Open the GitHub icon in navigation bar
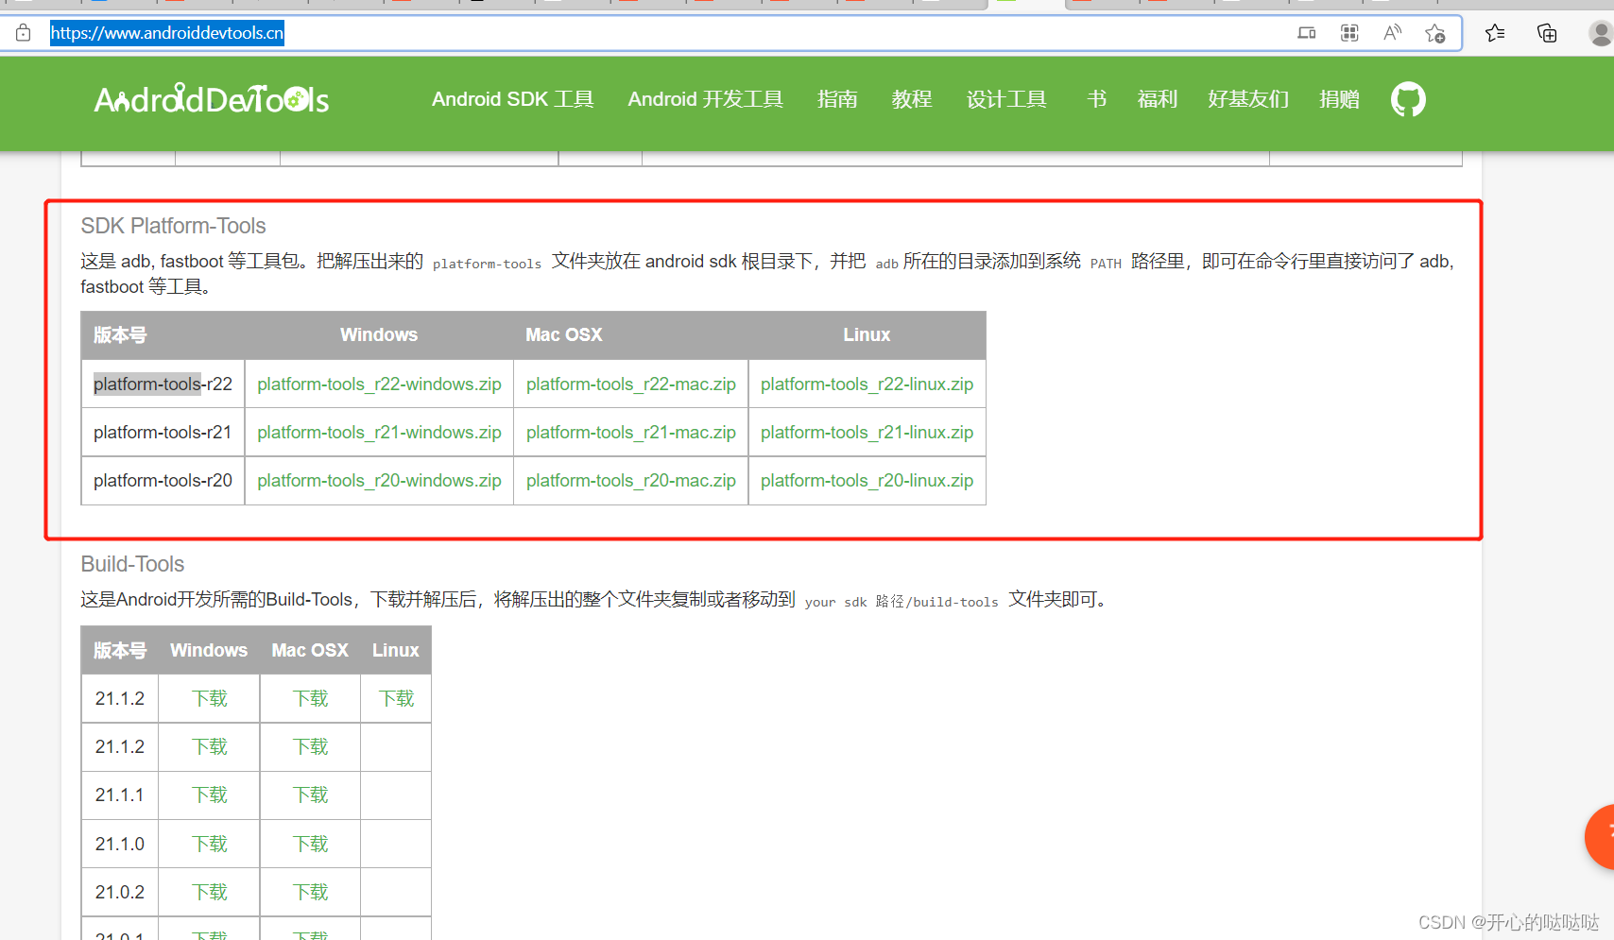The height and width of the screenshot is (940, 1614). tap(1408, 99)
